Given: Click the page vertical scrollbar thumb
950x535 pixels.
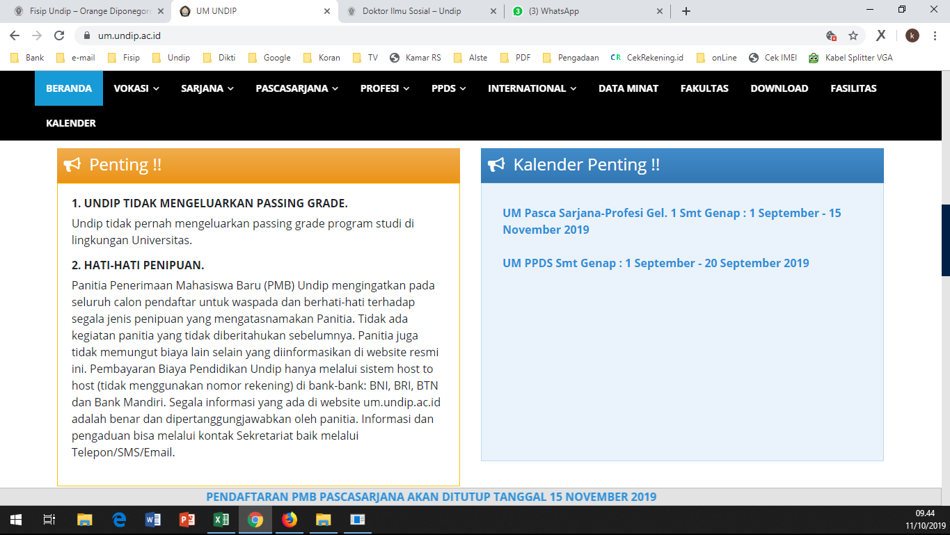Looking at the screenshot, I should point(945,240).
